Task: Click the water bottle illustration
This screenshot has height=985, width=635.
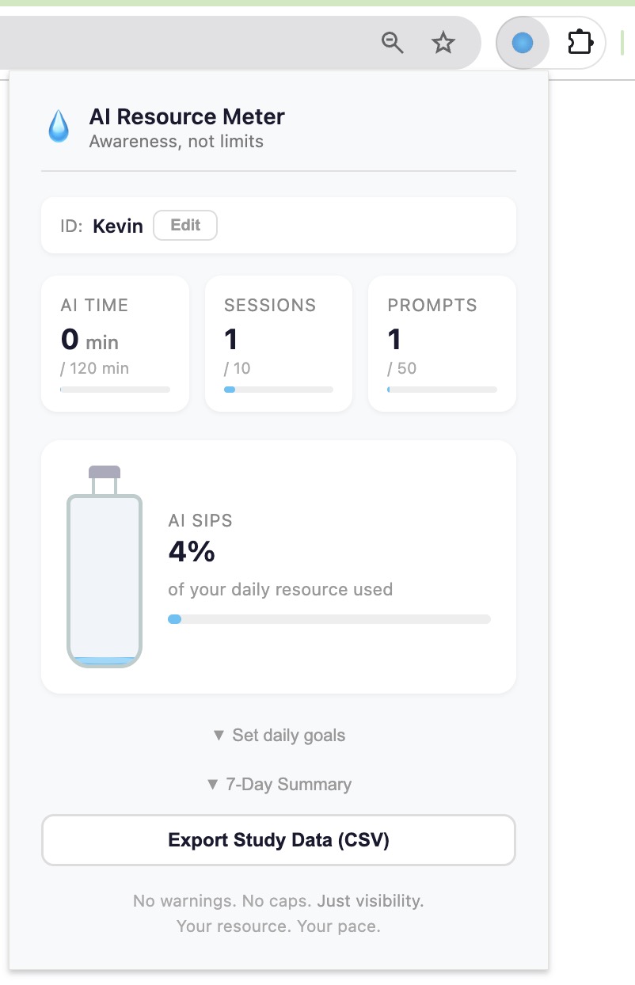Action: tap(105, 578)
